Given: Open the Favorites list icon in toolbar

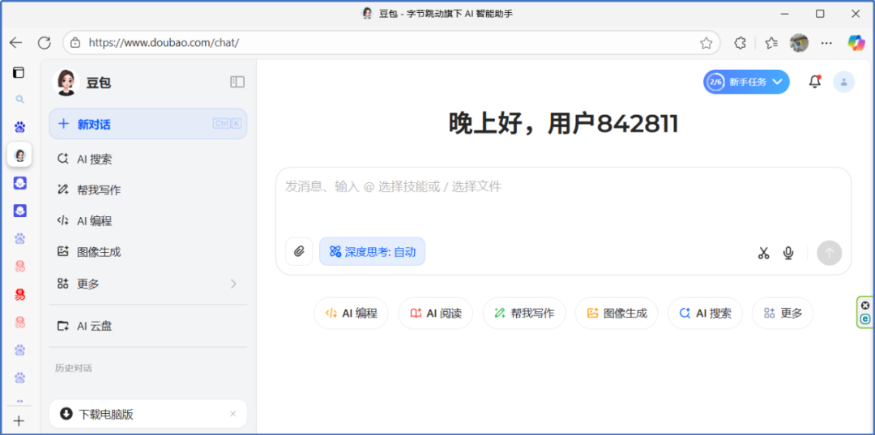Looking at the screenshot, I should (x=771, y=43).
